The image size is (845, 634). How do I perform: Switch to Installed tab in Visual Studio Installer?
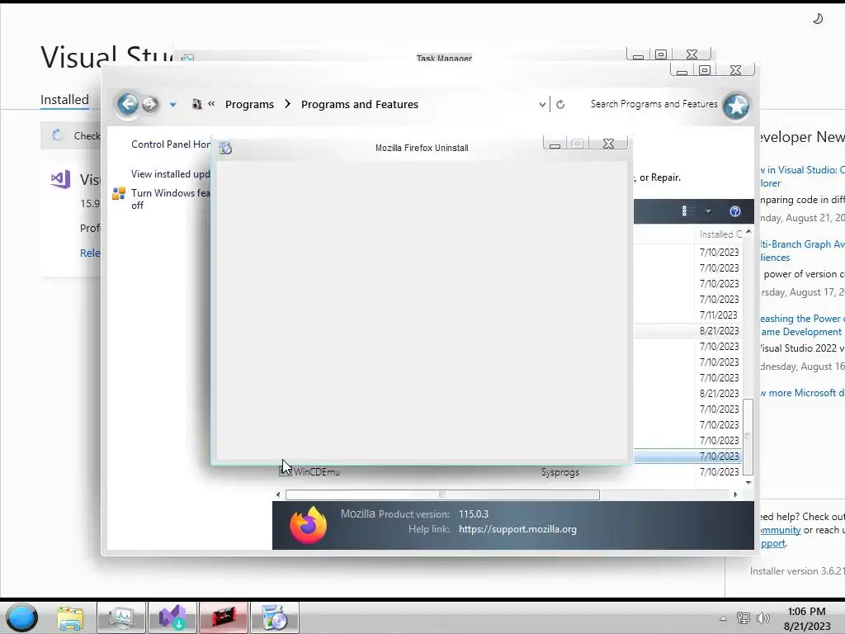pyautogui.click(x=64, y=100)
